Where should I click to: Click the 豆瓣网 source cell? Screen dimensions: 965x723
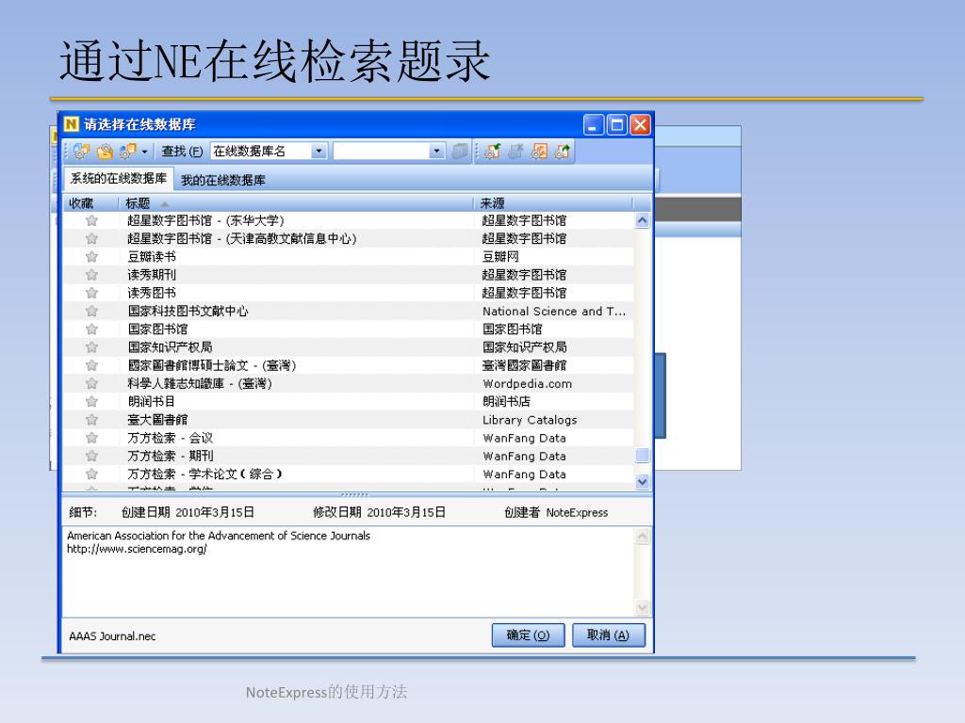[500, 257]
